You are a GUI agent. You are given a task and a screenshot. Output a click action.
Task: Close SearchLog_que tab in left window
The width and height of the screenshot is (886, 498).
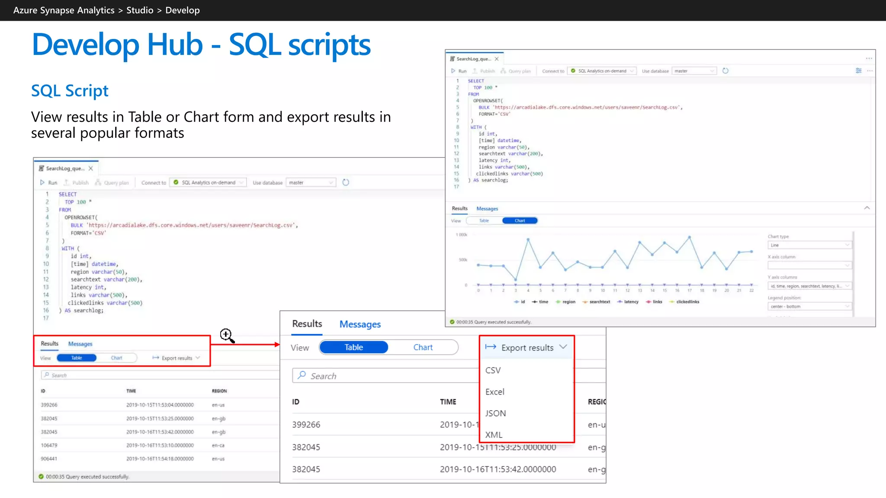pos(91,169)
